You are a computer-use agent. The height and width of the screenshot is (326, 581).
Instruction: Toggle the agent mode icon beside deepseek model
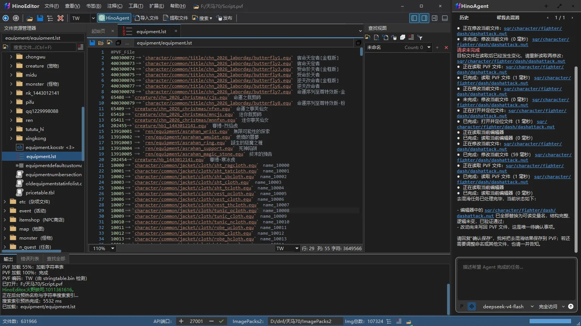471,306
